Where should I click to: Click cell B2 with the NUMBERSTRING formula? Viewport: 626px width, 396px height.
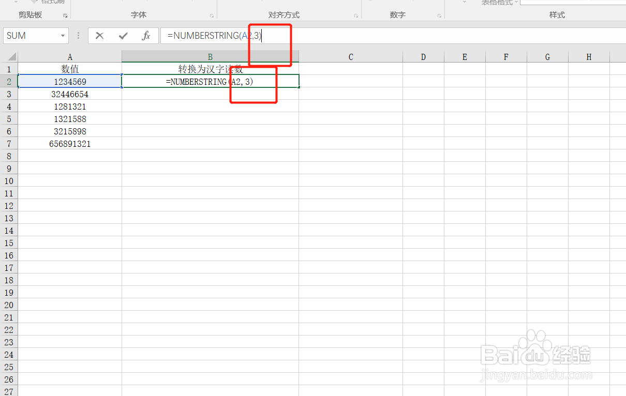tap(210, 81)
